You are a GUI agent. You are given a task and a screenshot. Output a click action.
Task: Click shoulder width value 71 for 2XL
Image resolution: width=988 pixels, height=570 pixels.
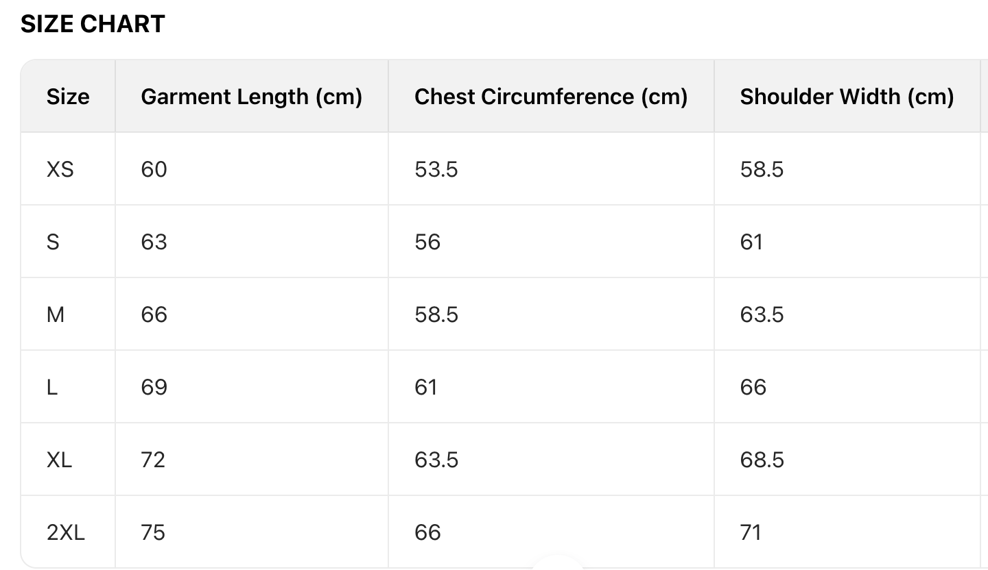751,532
